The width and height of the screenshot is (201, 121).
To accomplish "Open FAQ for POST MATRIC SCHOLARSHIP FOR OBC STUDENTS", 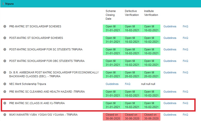I will click(x=185, y=61).
